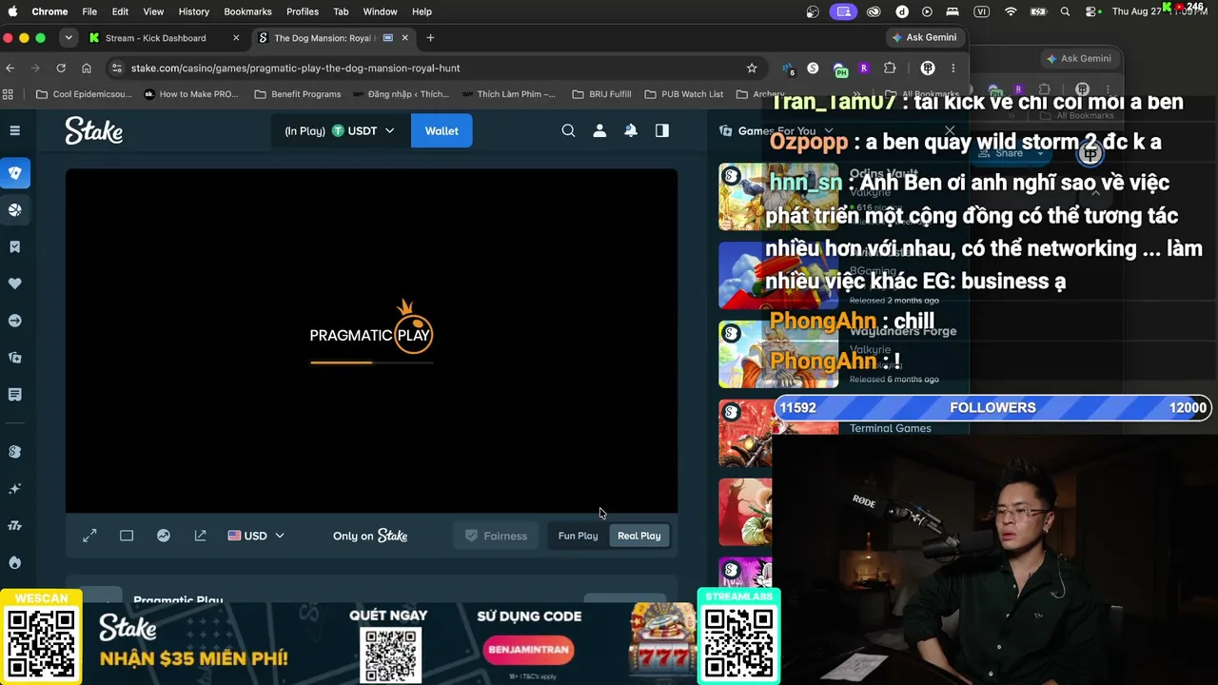The height and width of the screenshot is (685, 1218).
Task: Open the Apple menu
Action: [12, 11]
